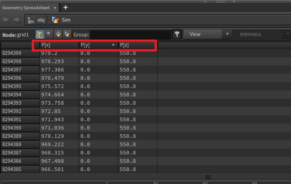Click the P[y] column sort arrow
The image size is (291, 184).
113,45
